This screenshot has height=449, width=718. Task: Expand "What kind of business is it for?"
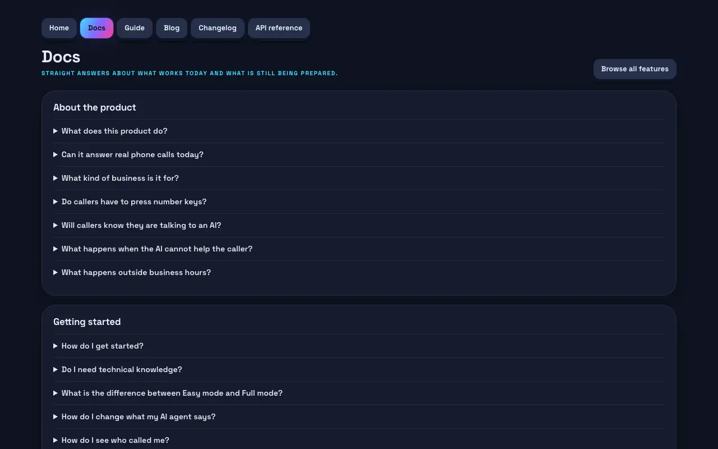point(358,178)
